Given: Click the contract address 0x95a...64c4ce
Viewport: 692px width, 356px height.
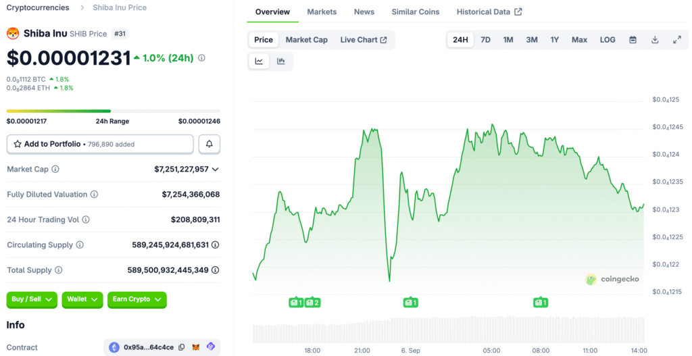Looking at the screenshot, I should point(149,347).
